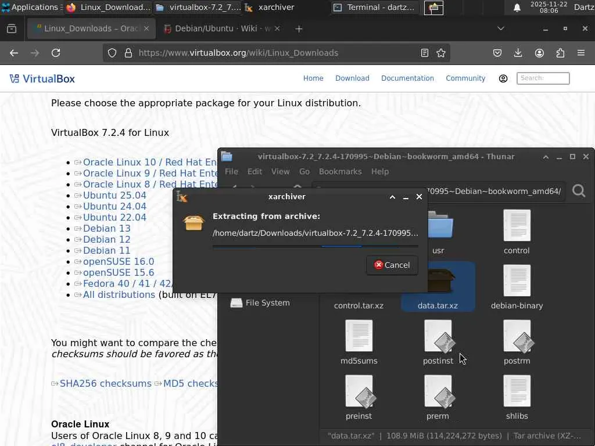Click the xarchiver roll-up arrow button
This screenshot has width=595, height=446.
[392, 197]
